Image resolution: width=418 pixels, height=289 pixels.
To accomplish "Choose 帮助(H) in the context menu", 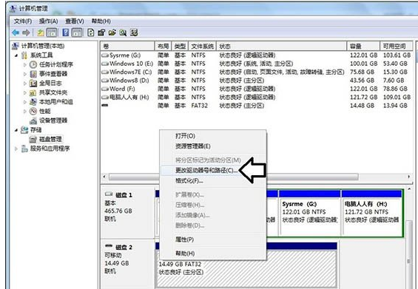I will [x=213, y=253].
